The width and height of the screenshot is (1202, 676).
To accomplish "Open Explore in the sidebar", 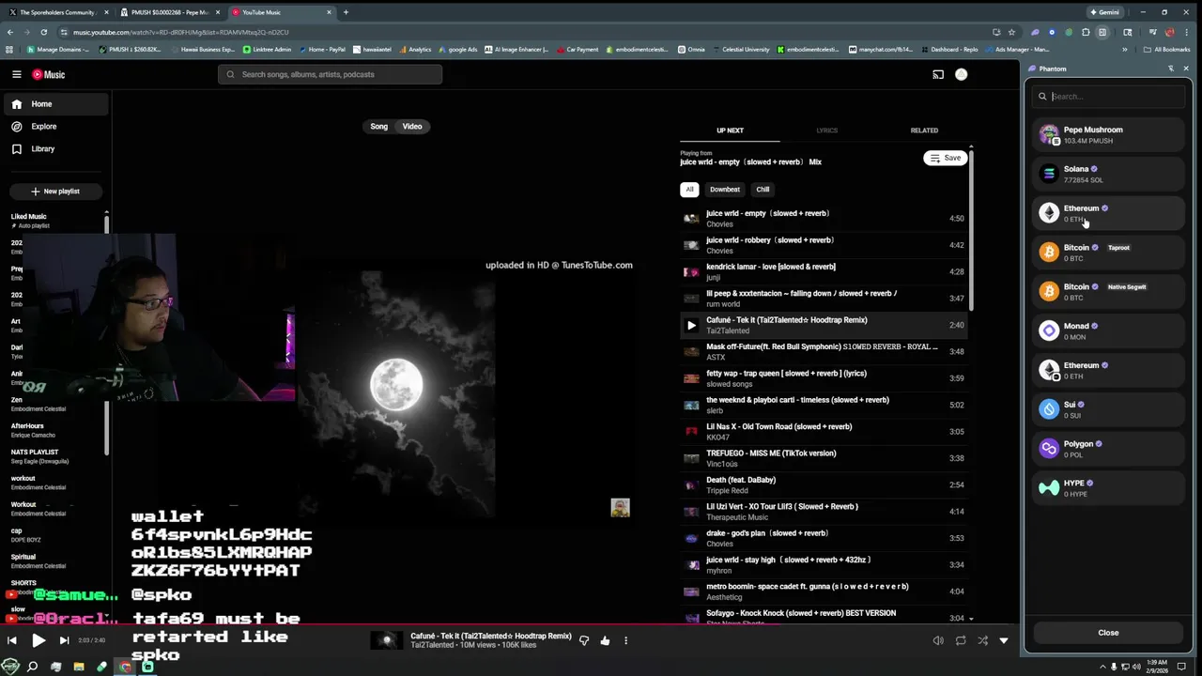I will 54,126.
